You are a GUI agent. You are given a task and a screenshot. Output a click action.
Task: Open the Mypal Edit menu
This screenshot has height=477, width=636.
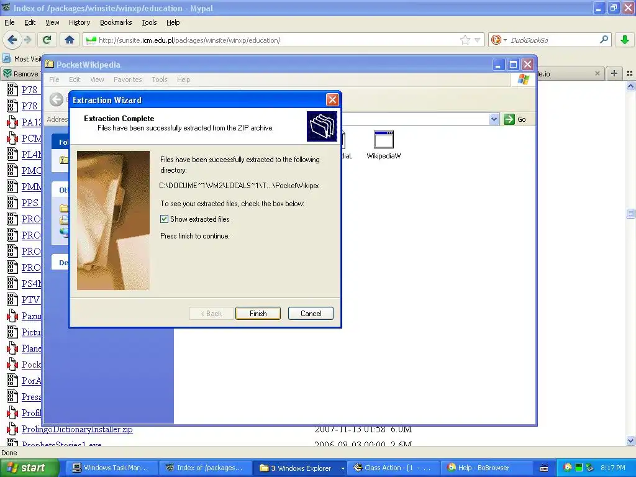(30, 22)
